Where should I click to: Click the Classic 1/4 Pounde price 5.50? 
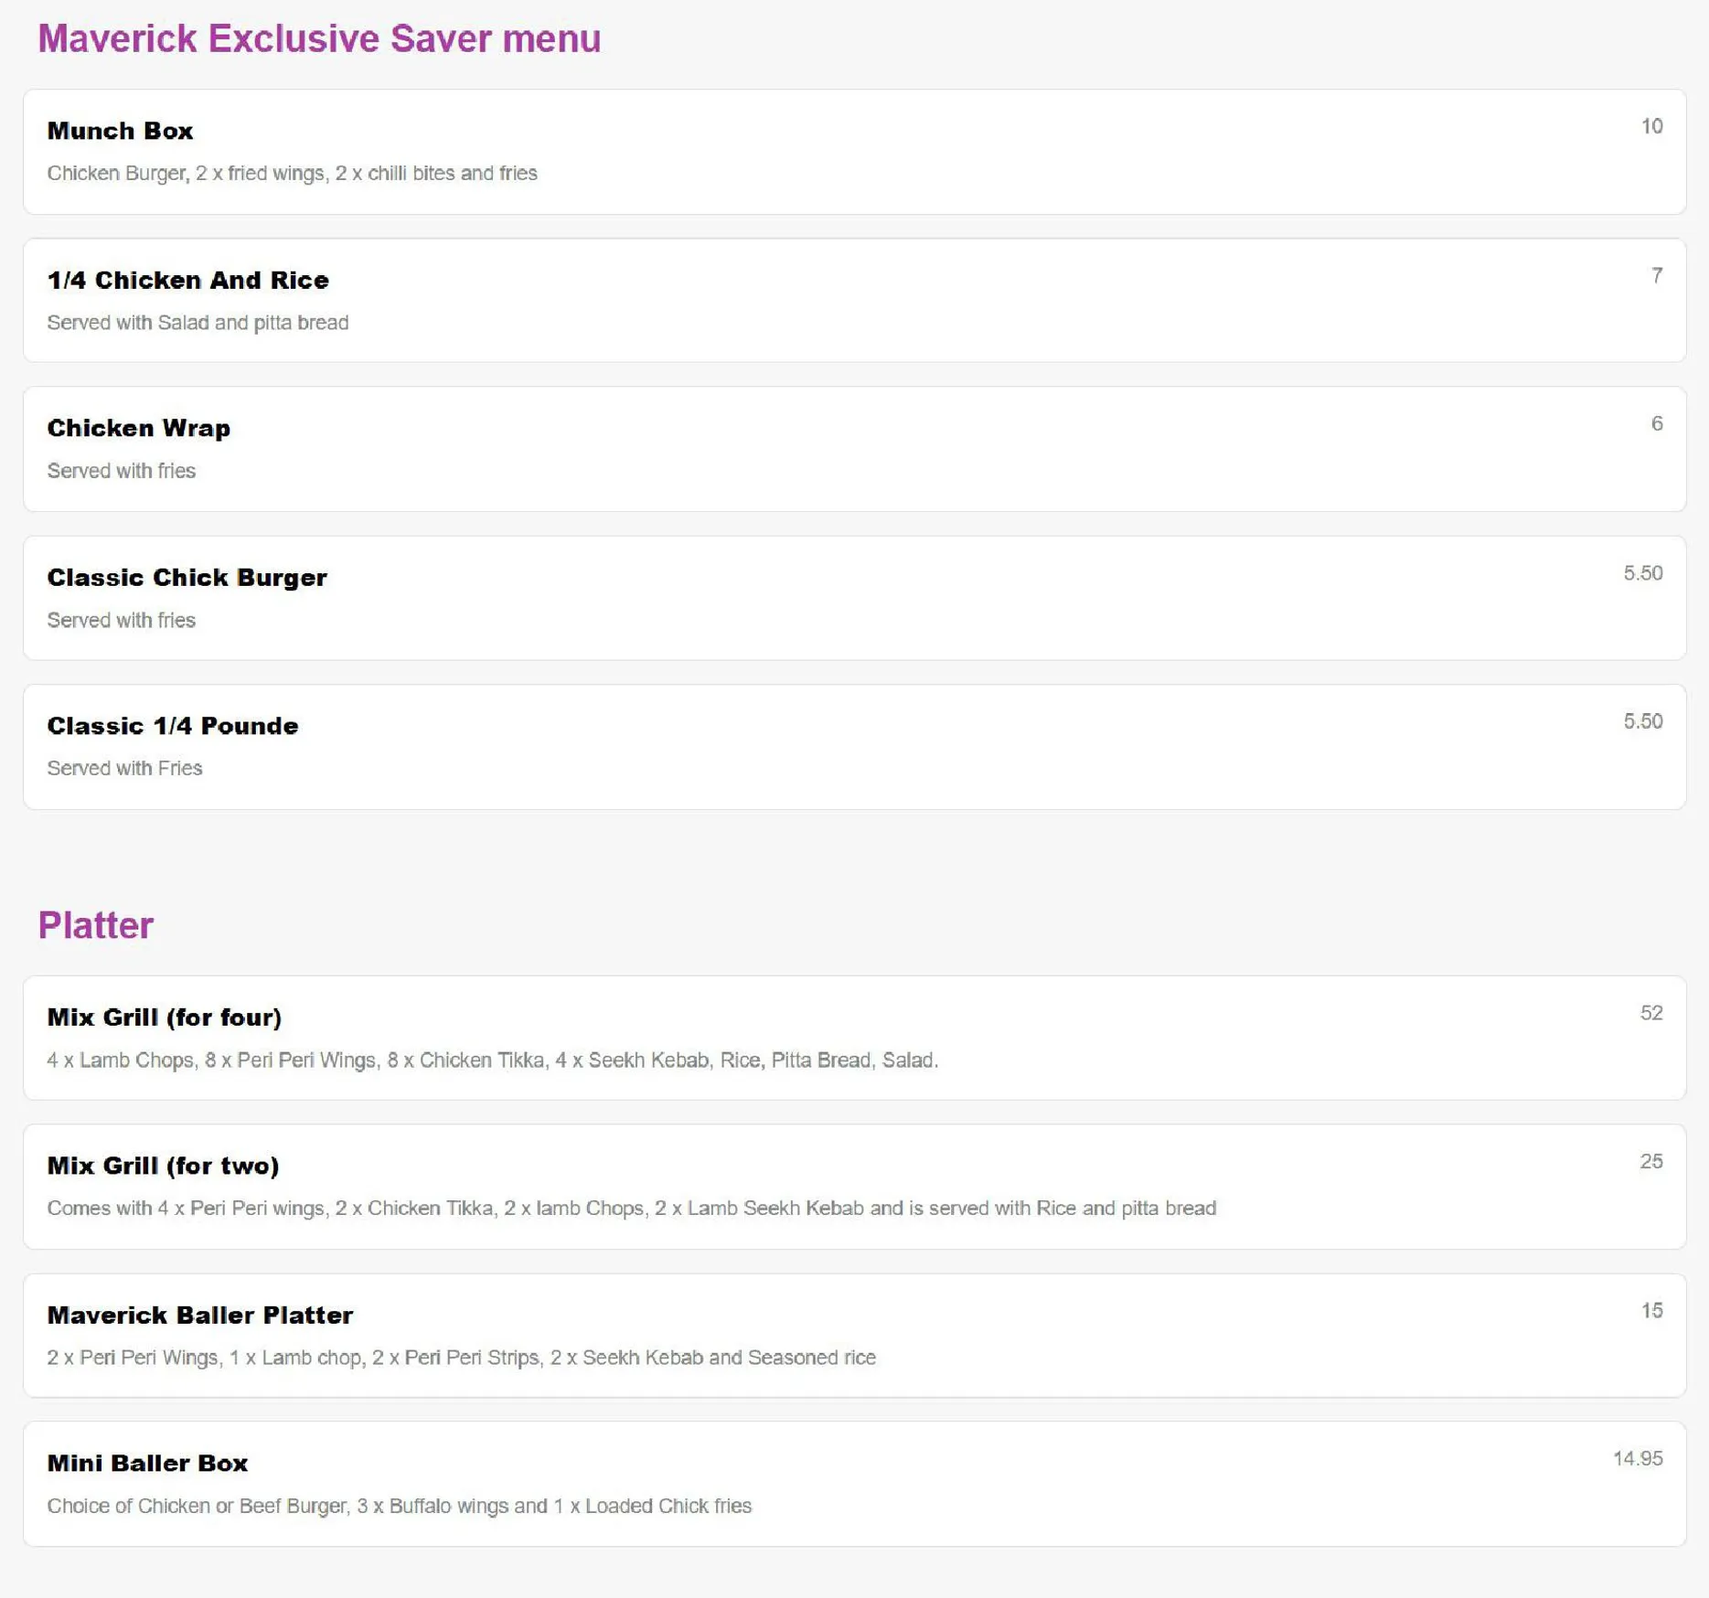[x=1642, y=721]
